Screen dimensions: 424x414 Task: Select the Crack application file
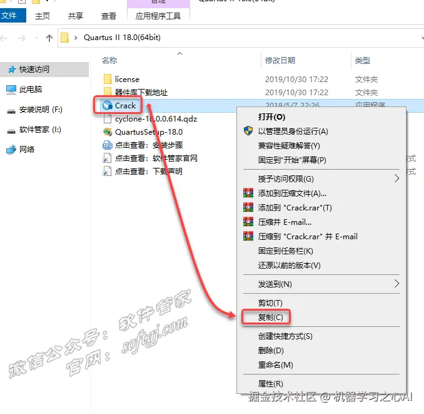[x=125, y=105]
